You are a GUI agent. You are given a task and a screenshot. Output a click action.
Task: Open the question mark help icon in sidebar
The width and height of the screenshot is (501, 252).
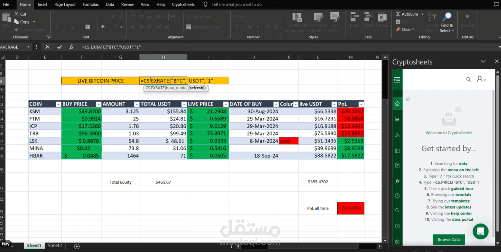pyautogui.click(x=397, y=196)
